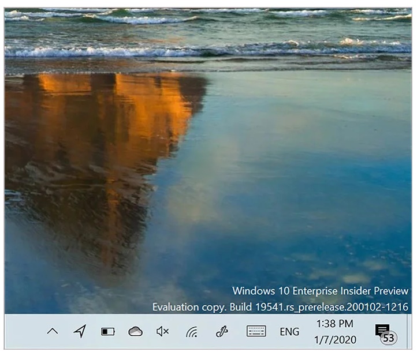The height and width of the screenshot is (352, 417).
Task: Open the OneDrive cloud icon
Action: [135, 331]
